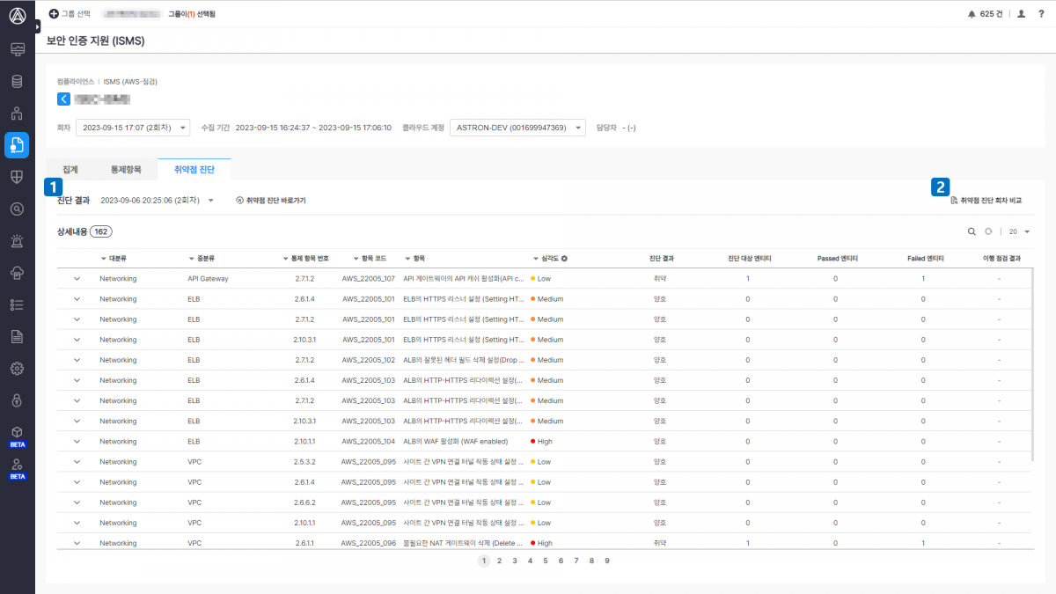Viewport: 1056px width, 594px height.
Task: Click the 상세내용 count badge 162
Action: pyautogui.click(x=101, y=231)
